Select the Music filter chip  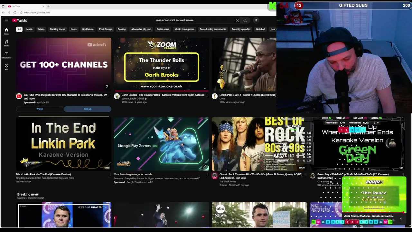pyautogui.click(x=29, y=29)
